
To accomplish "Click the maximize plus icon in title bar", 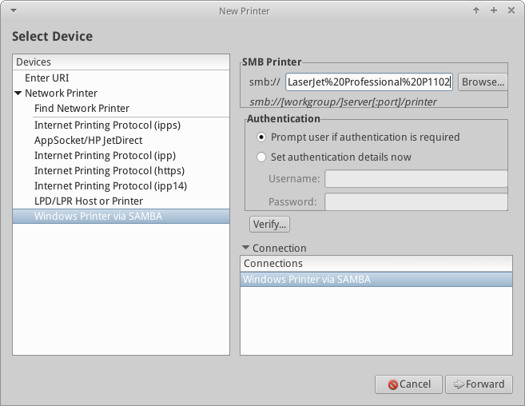I will 494,11.
